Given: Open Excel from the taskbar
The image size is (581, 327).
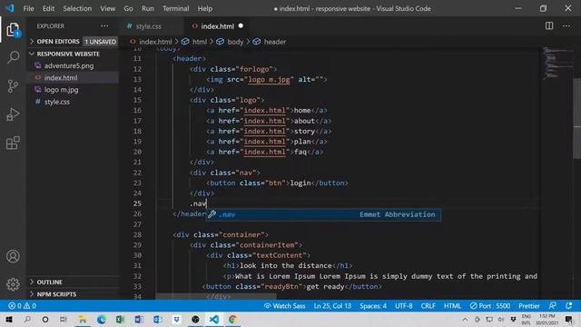Looking at the screenshot, I should tap(120, 319).
